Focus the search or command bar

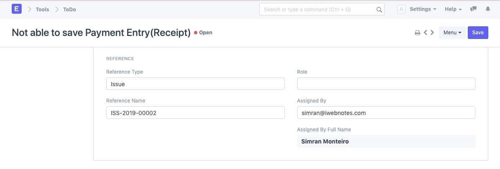click(318, 10)
